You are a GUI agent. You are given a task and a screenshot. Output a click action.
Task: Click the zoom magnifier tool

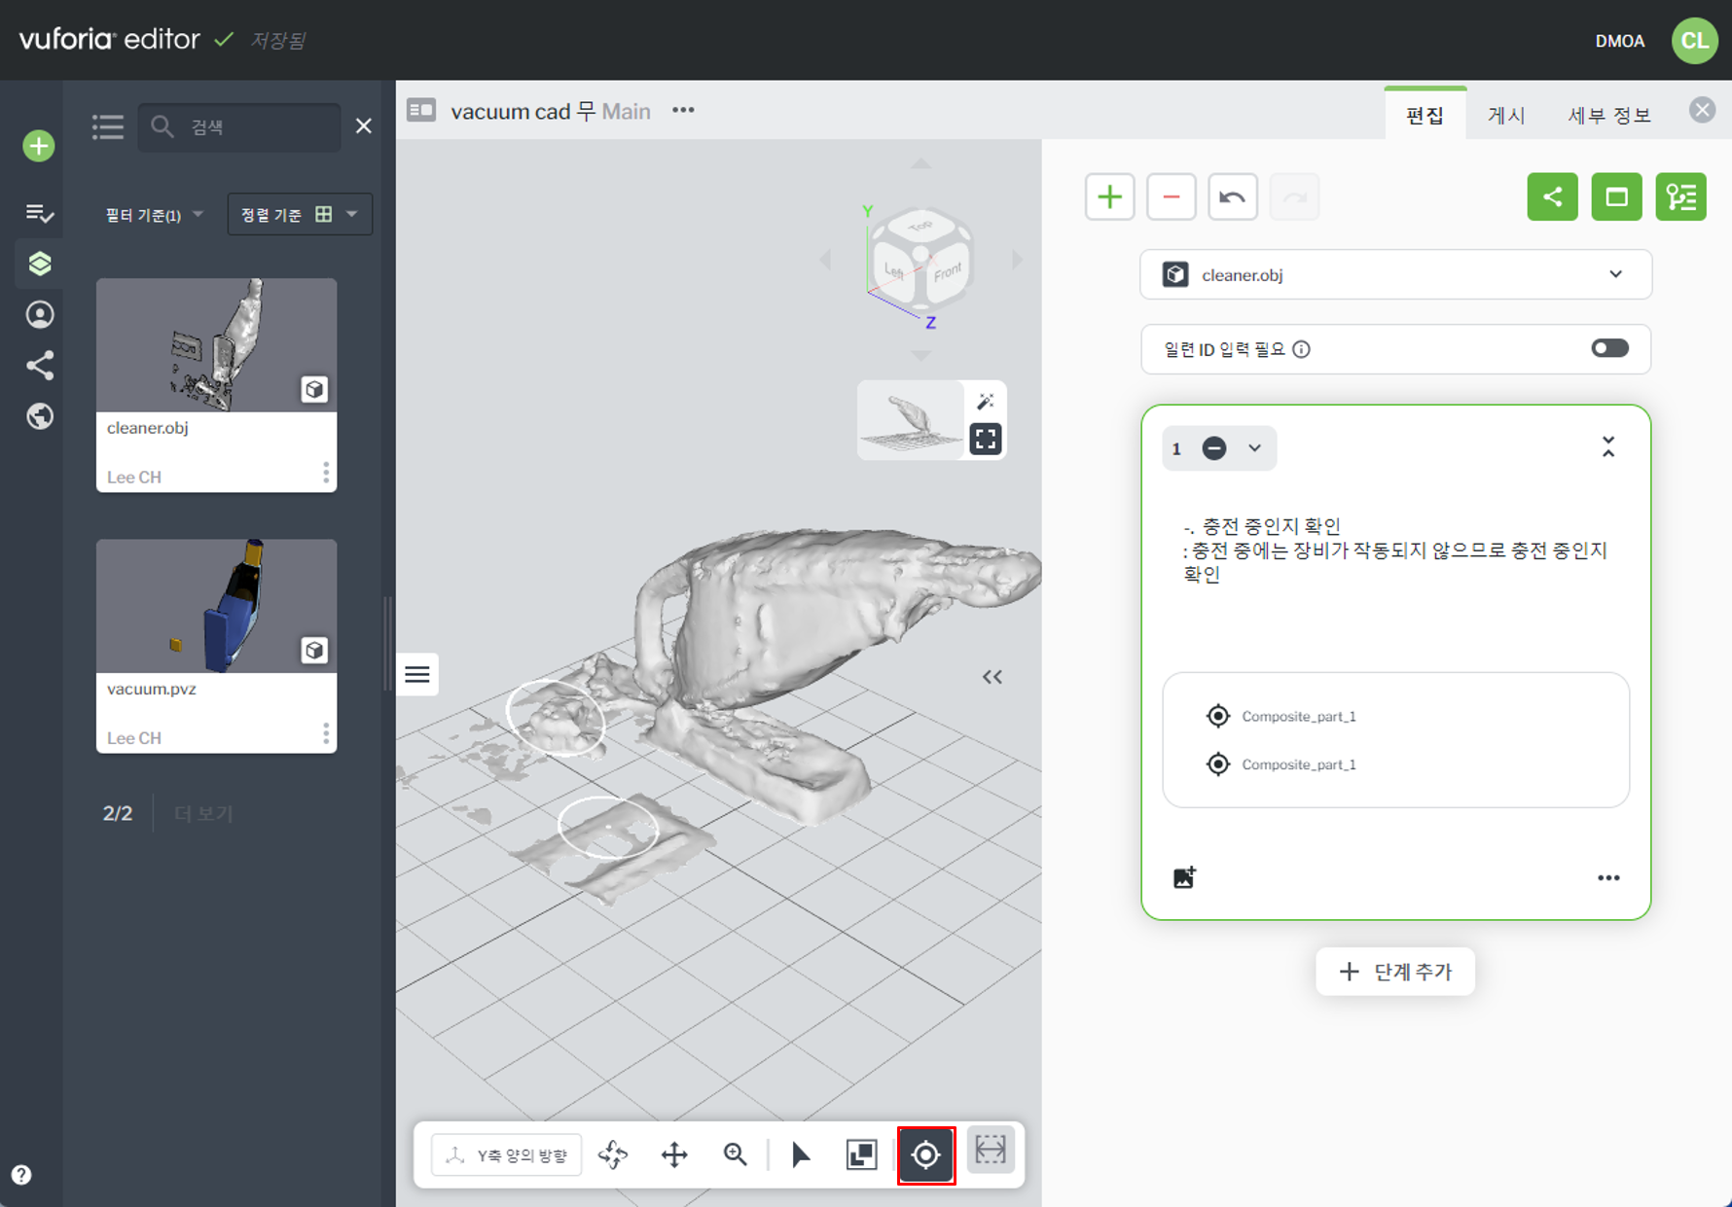(736, 1154)
